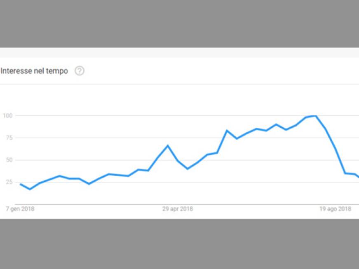This screenshot has width=359, height=269.
Task: Click the last visible point of the blue line
Action: (x=358, y=177)
